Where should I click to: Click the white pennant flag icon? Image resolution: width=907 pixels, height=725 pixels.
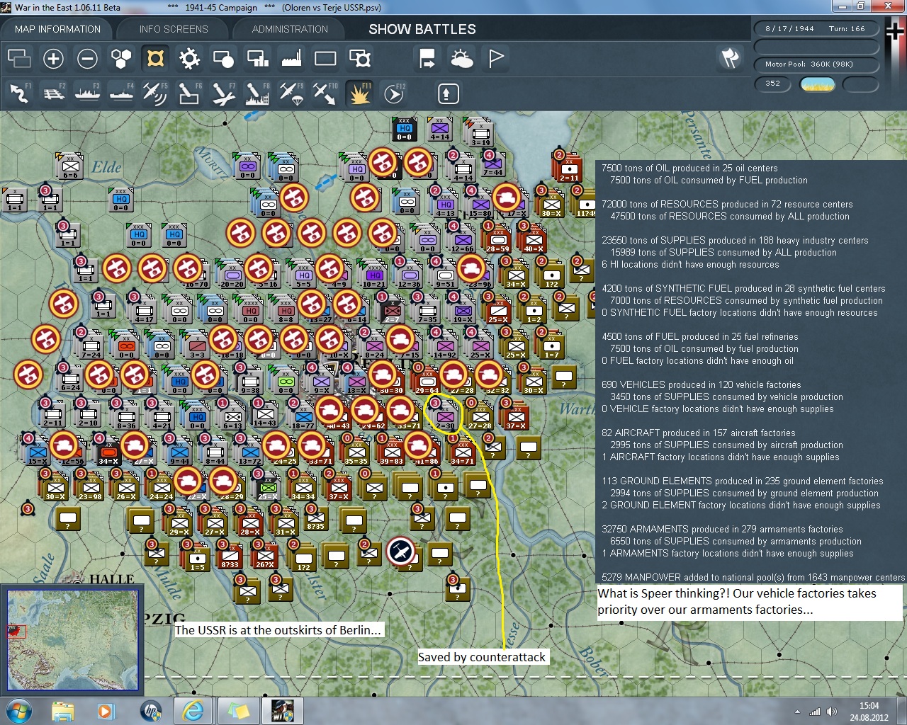(x=496, y=58)
